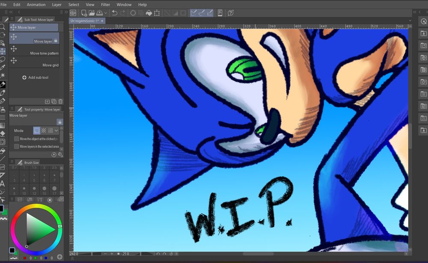The image size is (428, 263).
Task: Set Mode to move tone pattern option
Action: pyautogui.click(x=43, y=130)
